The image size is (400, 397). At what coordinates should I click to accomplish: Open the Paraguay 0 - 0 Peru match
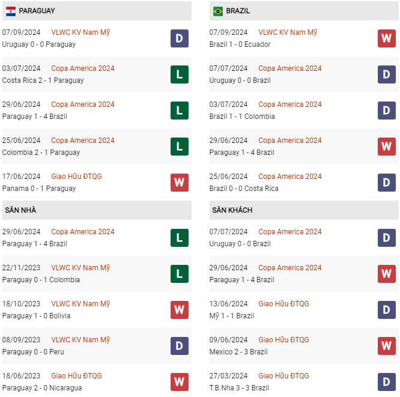click(x=33, y=352)
